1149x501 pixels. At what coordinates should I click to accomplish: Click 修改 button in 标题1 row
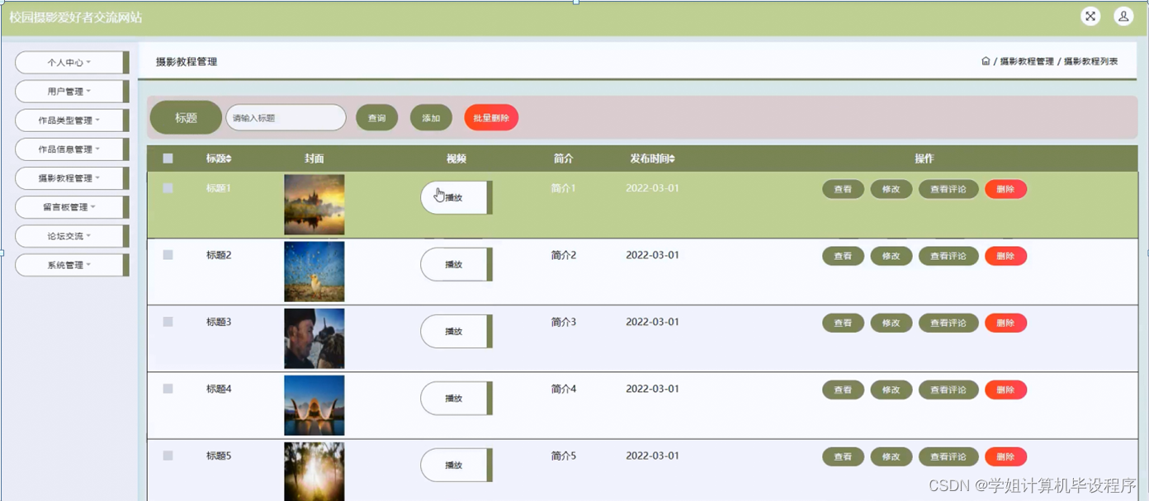tap(891, 189)
